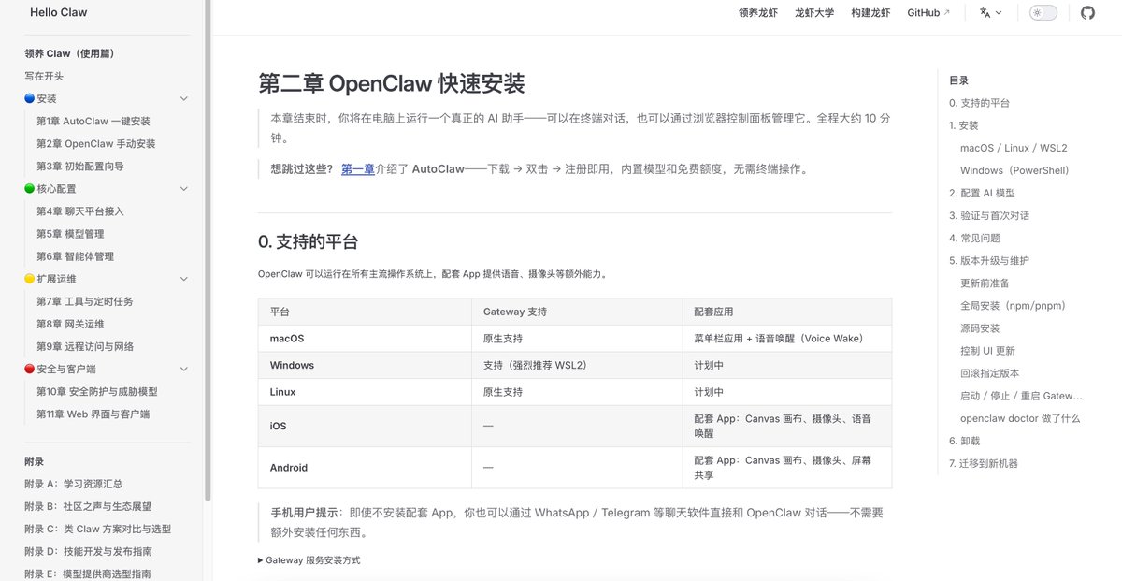Screen dimensions: 1122x581
Task: Jump to 7. 迁移到新机器 outline entry
Action: tap(984, 463)
